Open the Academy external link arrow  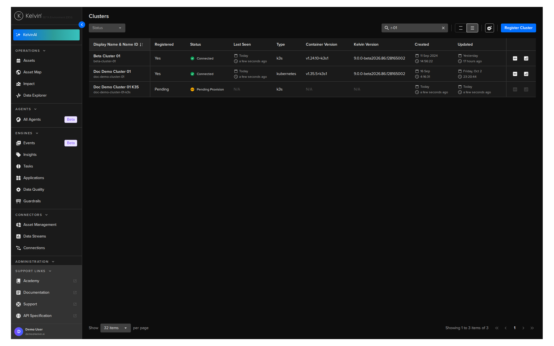(75, 281)
